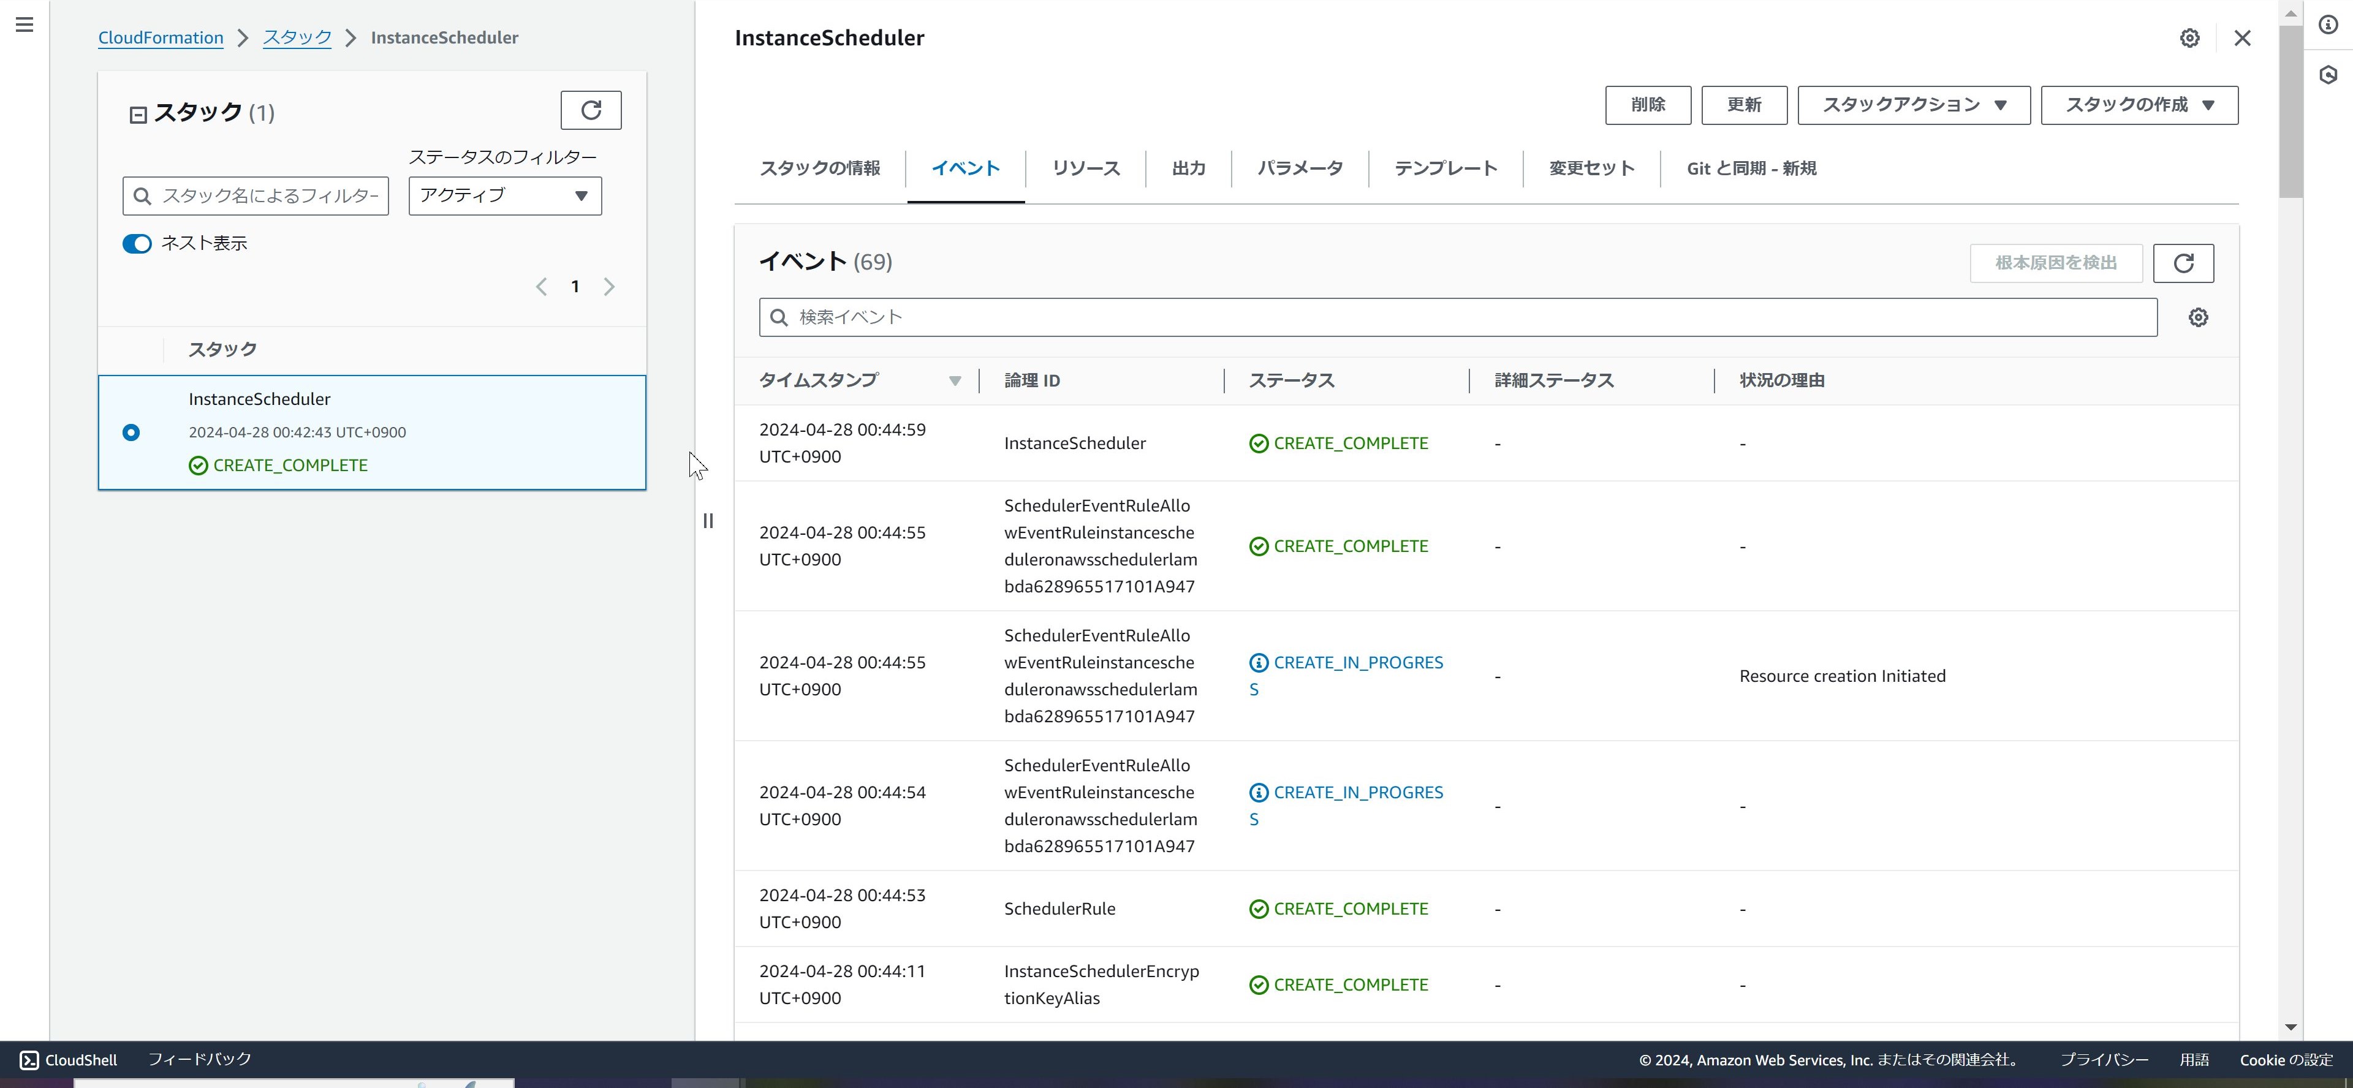Screen dimensions: 2353x1088
Task: Open stack details settings gear
Action: (x=2189, y=37)
